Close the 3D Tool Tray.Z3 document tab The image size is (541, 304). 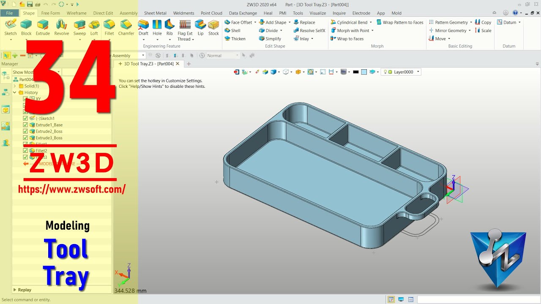click(178, 64)
